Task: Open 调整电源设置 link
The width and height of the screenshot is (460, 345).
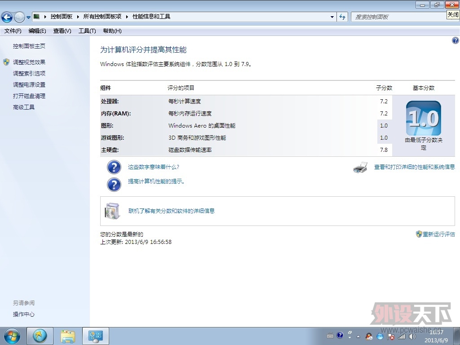Action: tap(29, 85)
